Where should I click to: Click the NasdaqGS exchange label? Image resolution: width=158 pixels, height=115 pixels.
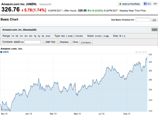pyautogui.click(x=45, y=4)
